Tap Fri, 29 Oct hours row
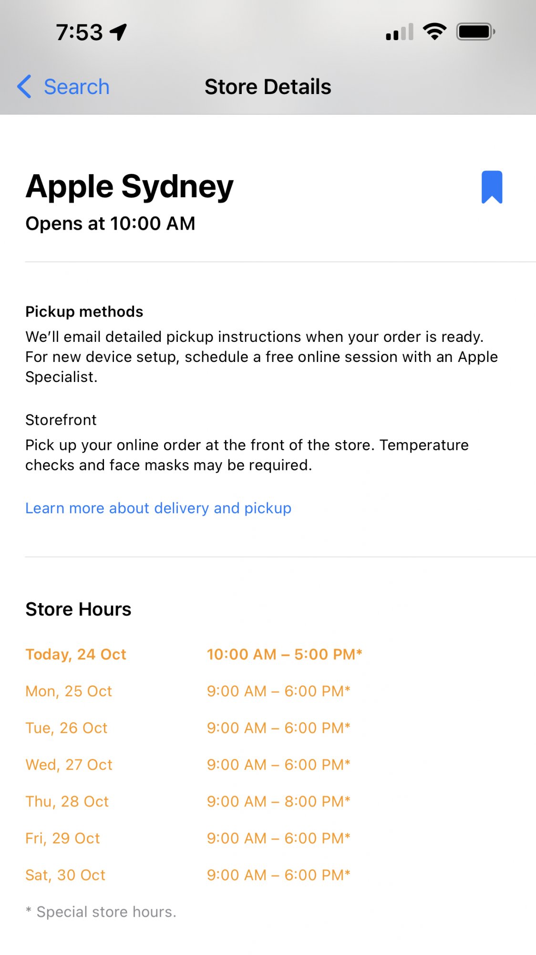536x955 pixels. 188,838
